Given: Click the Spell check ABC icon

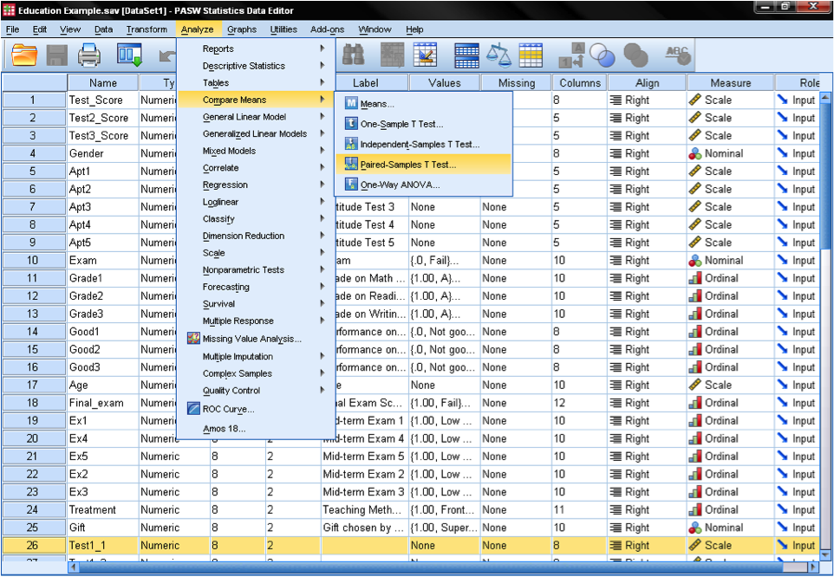Looking at the screenshot, I should click(x=676, y=55).
